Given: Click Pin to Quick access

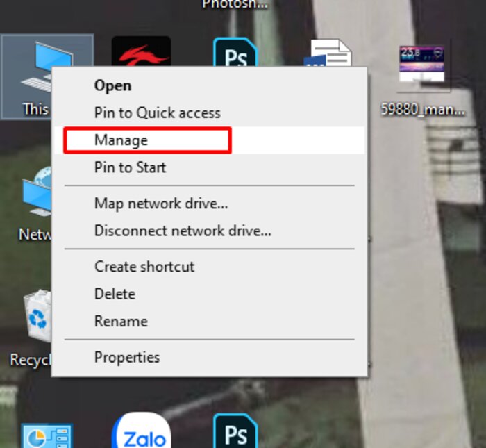Looking at the screenshot, I should 157,113.
